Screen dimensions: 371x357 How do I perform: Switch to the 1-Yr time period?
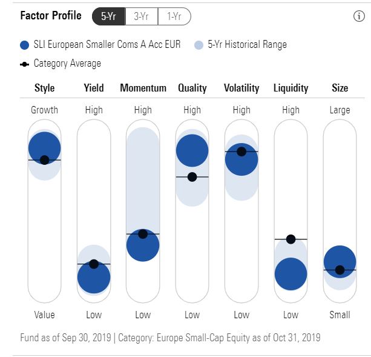tap(174, 16)
